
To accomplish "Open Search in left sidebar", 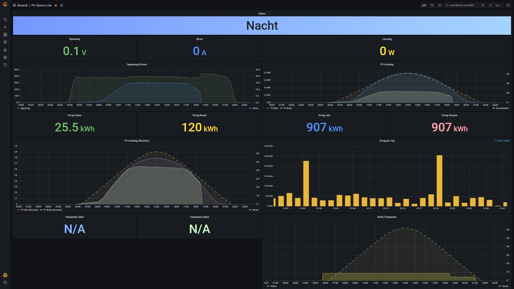I will [5, 20].
